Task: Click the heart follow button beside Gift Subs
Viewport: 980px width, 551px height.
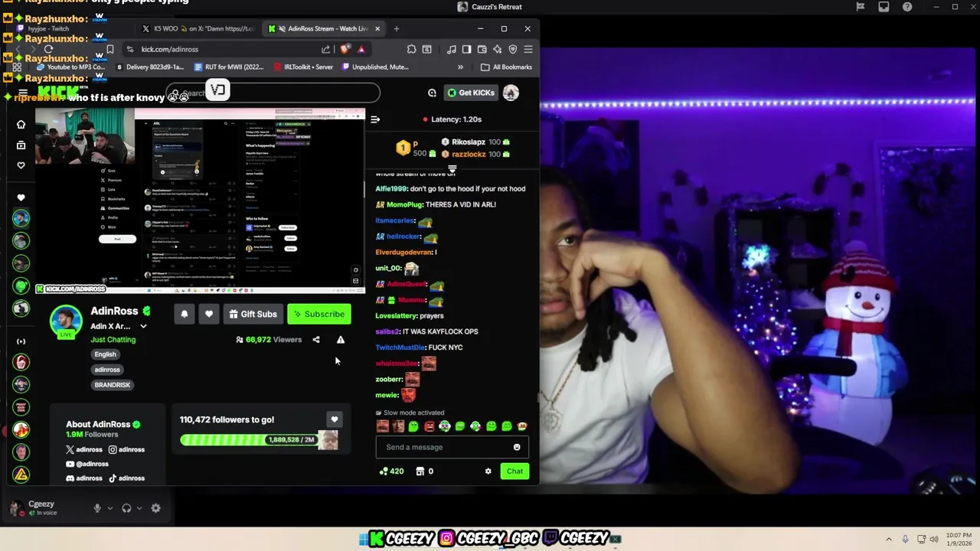Action: [209, 314]
